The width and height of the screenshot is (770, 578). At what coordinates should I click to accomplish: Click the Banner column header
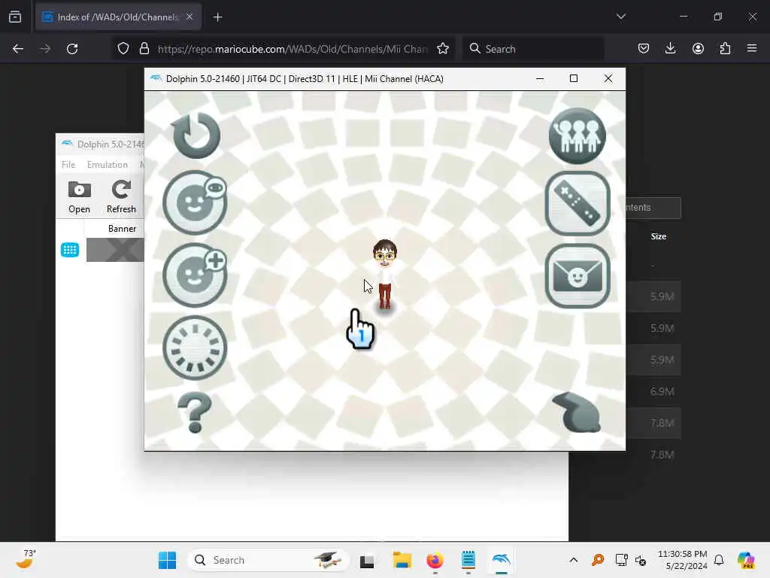pos(122,229)
